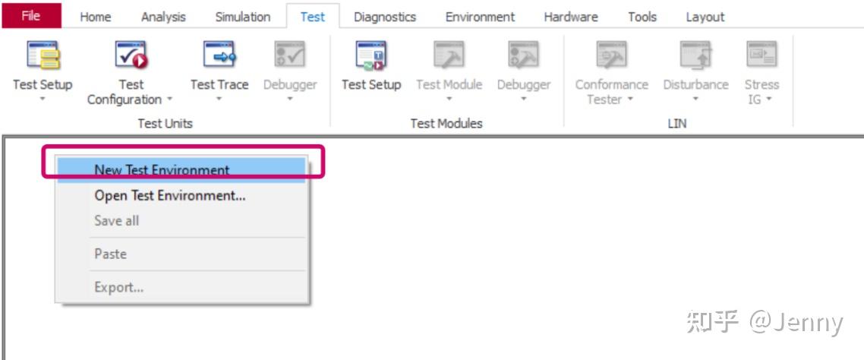The height and width of the screenshot is (360, 864).
Task: Open the Hardware ribbon tab
Action: 571,17
